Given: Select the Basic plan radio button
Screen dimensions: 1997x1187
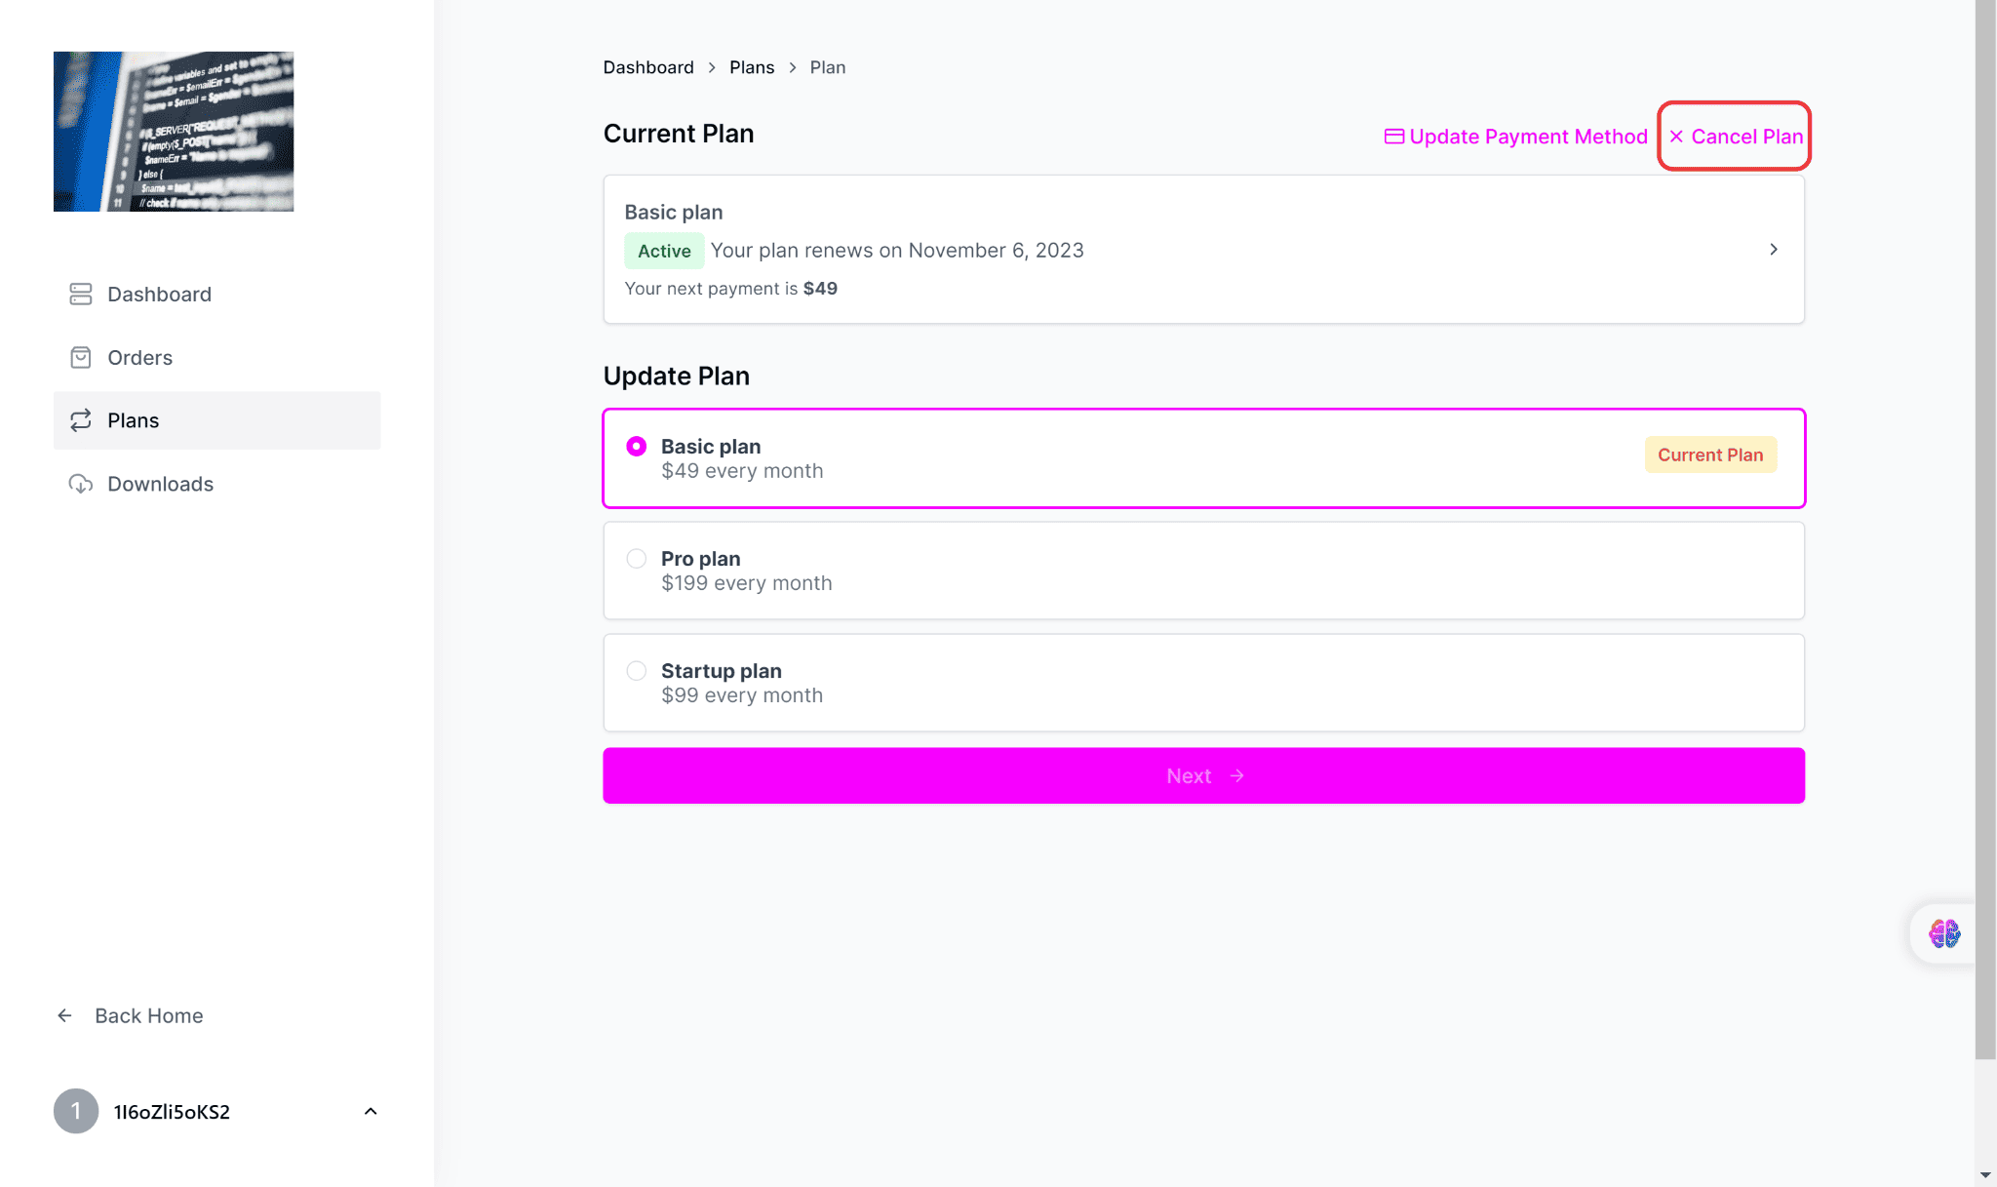Looking at the screenshot, I should (637, 447).
